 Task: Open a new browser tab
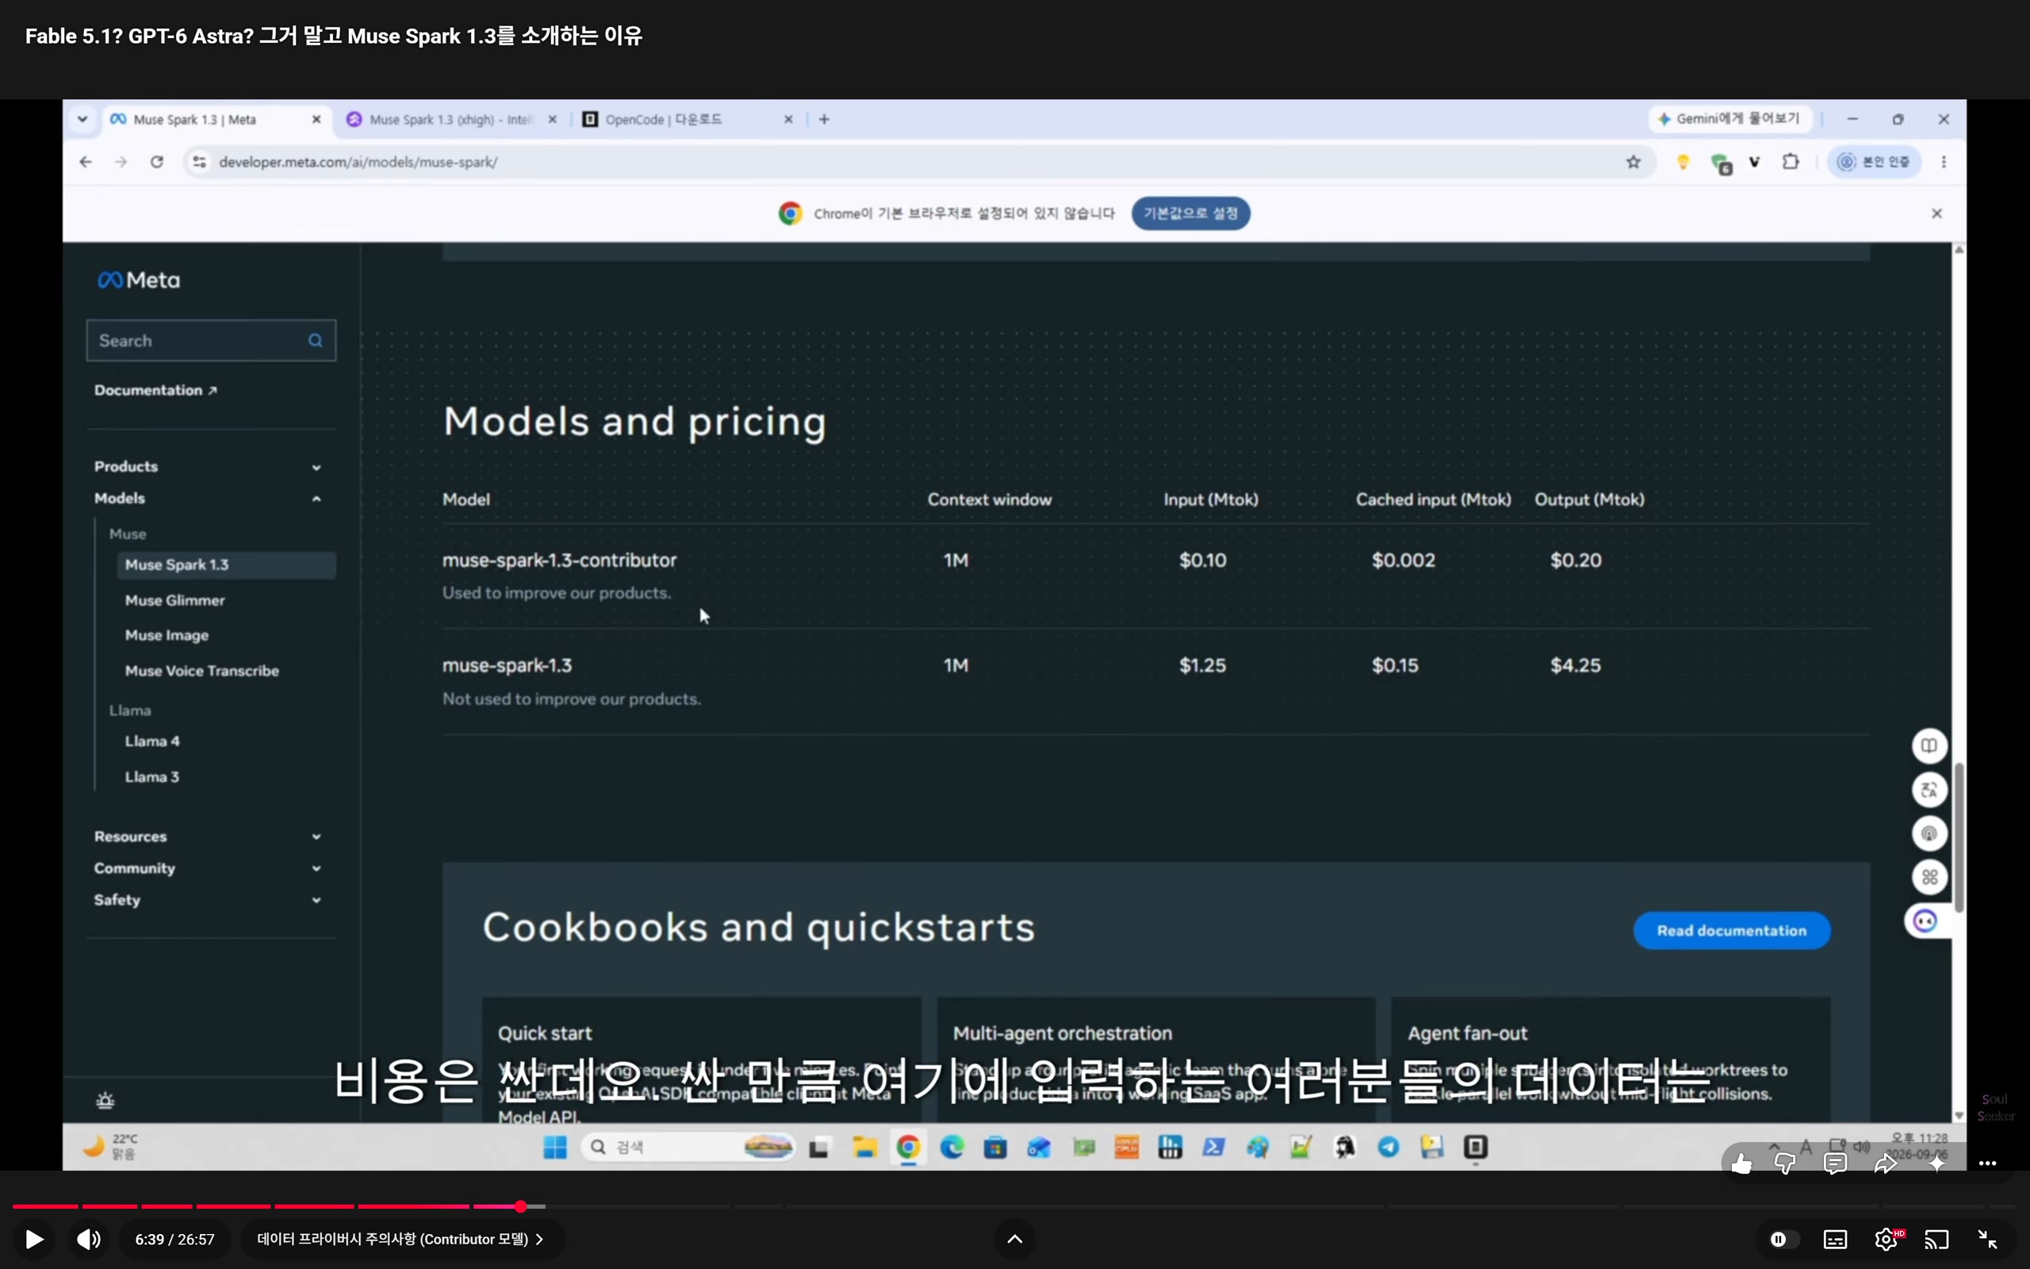[x=825, y=119]
